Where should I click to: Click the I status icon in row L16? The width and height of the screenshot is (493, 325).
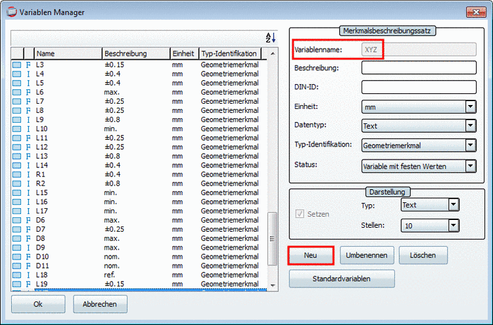point(28,202)
